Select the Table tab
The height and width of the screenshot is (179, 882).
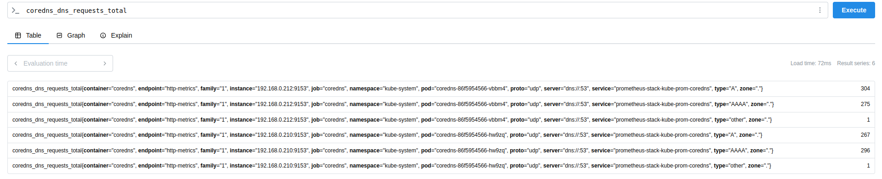28,35
